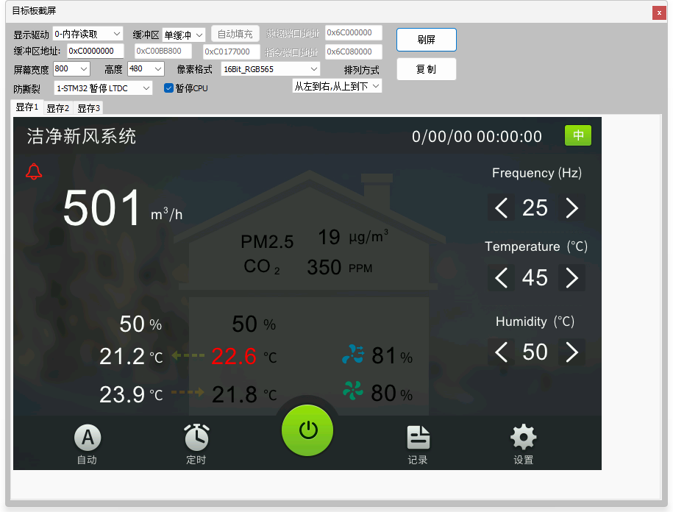Click the date time 0/00/00 00:00:00
Viewport: 673px width, 512px height.
coord(477,137)
